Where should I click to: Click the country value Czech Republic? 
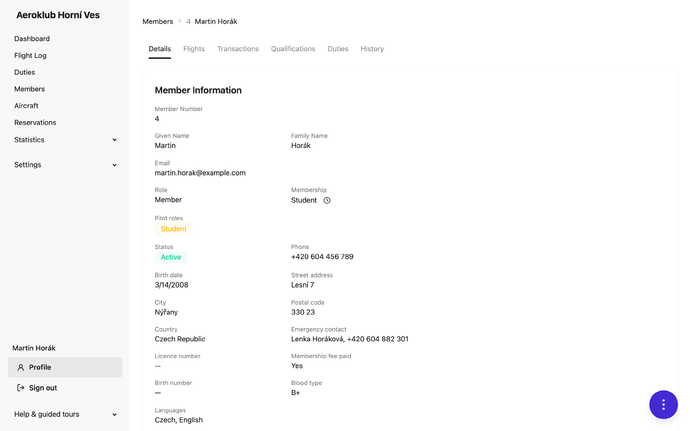pyautogui.click(x=180, y=339)
